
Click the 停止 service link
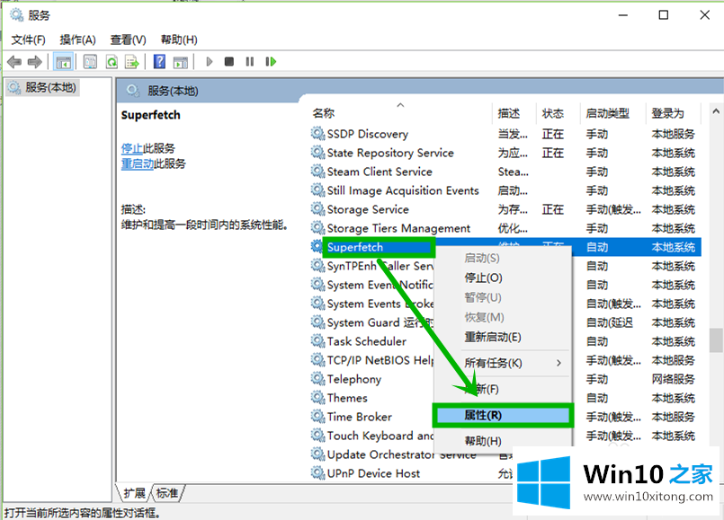pos(132,148)
